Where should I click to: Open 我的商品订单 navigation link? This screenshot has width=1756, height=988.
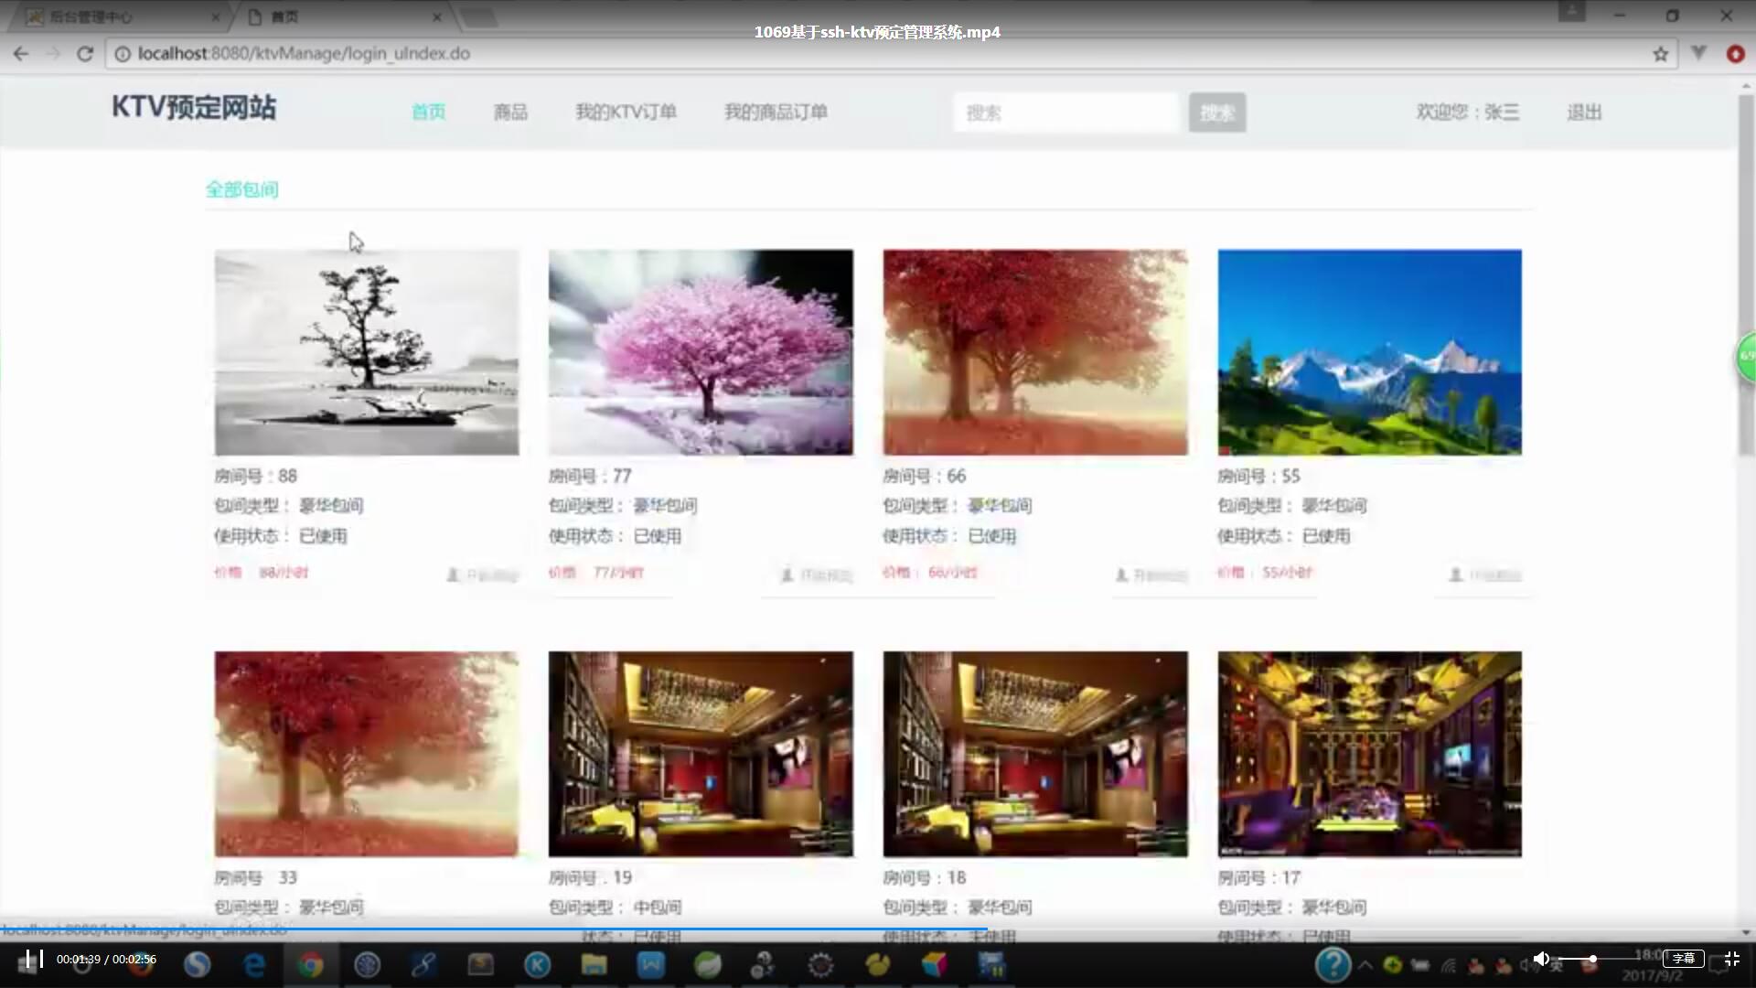coord(776,112)
